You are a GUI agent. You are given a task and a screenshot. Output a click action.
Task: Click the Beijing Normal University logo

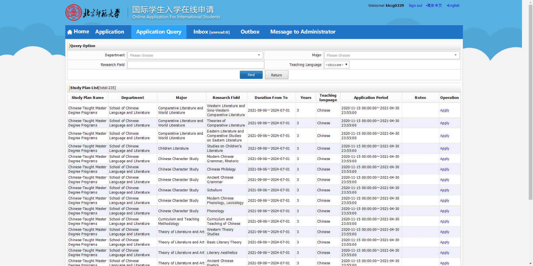(x=93, y=12)
